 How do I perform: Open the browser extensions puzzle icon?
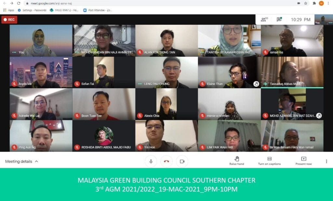tap(314, 3)
